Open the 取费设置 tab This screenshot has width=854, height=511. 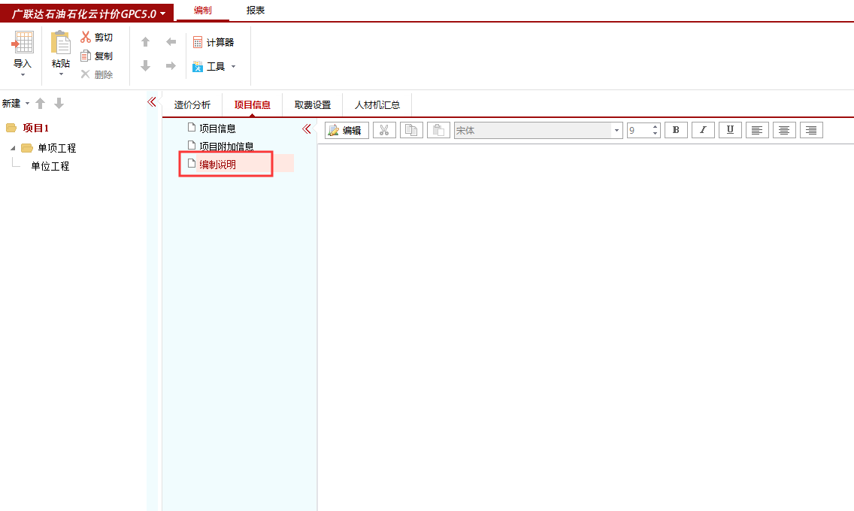click(x=312, y=104)
